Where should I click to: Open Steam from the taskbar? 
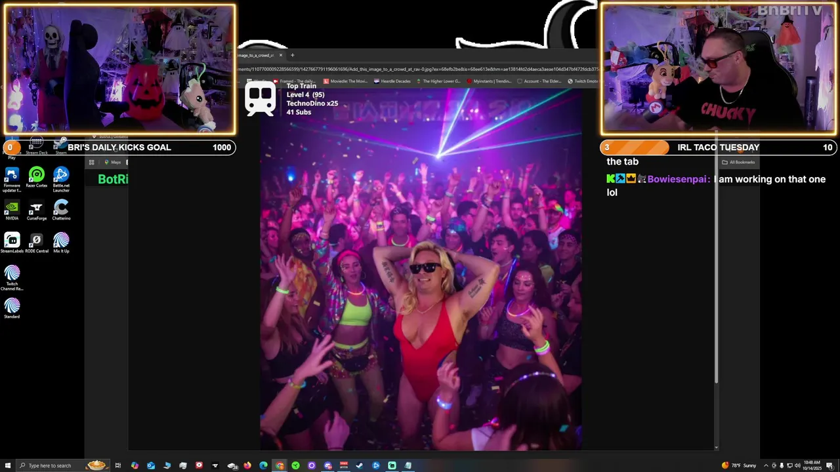pos(359,465)
